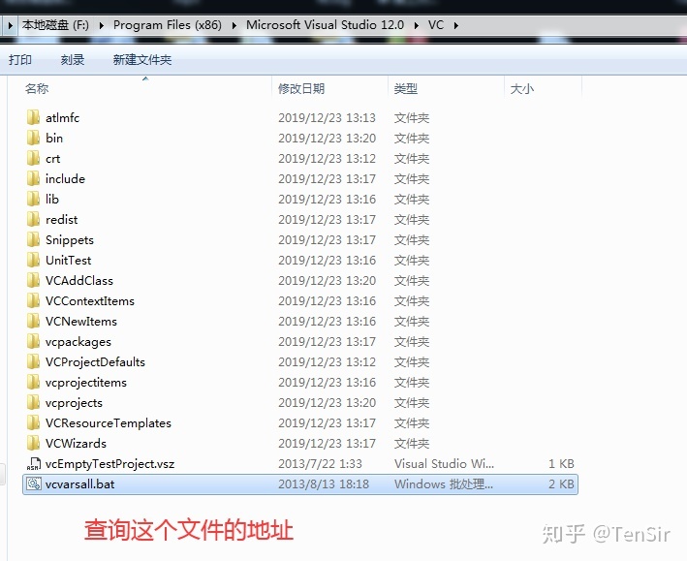
Task: Click the vcvarsall.bat batch file icon
Action: pos(33,483)
